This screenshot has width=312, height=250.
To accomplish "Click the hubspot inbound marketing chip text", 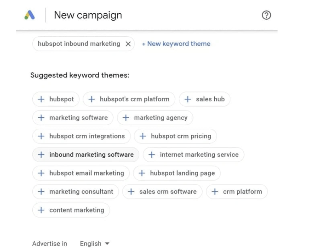I will click(79, 44).
